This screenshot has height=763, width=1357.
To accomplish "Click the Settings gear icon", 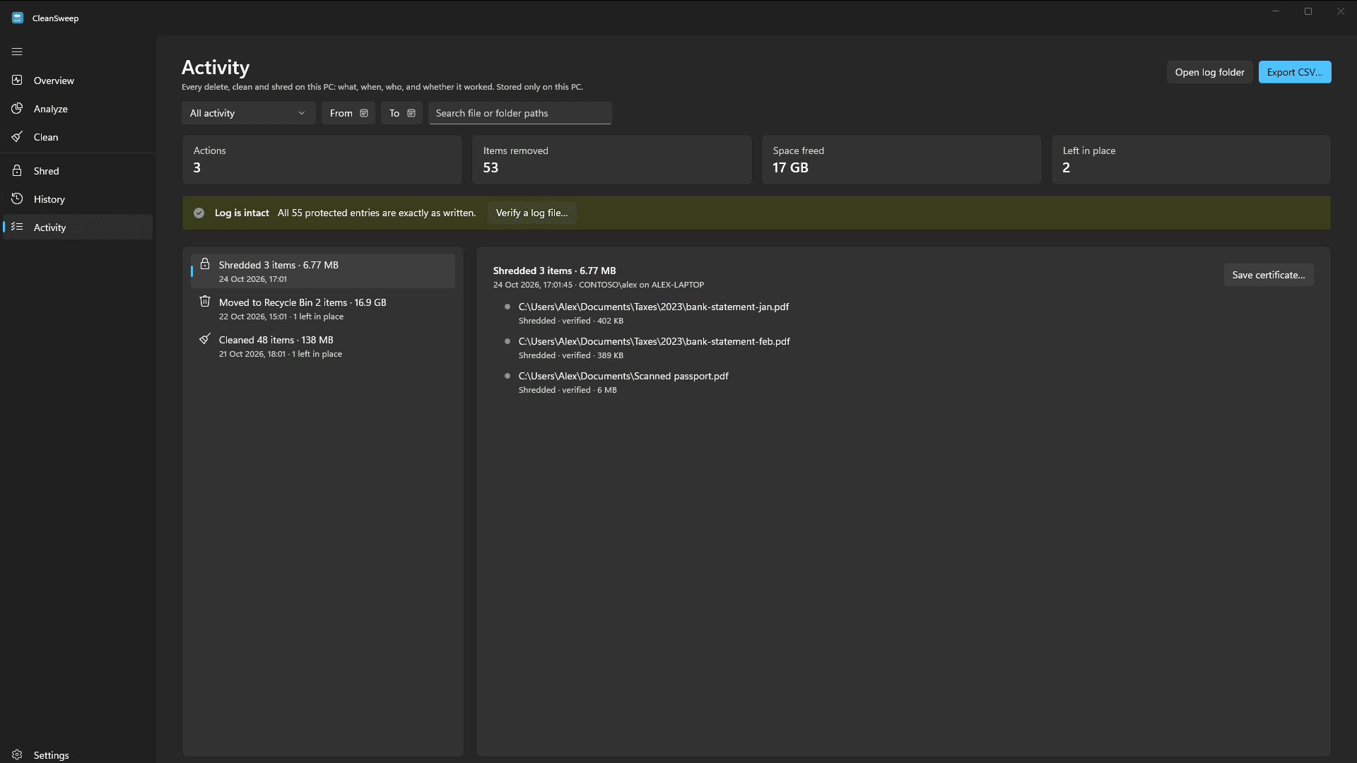I will pos(17,755).
